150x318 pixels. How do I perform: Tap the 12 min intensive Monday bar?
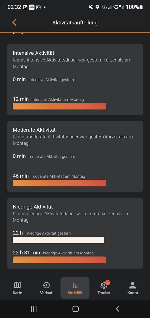coord(59,106)
